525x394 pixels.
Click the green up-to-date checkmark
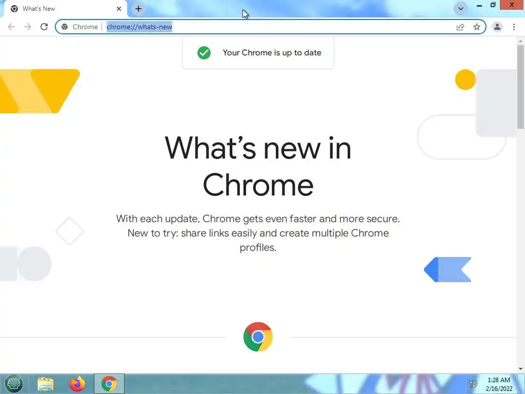204,53
